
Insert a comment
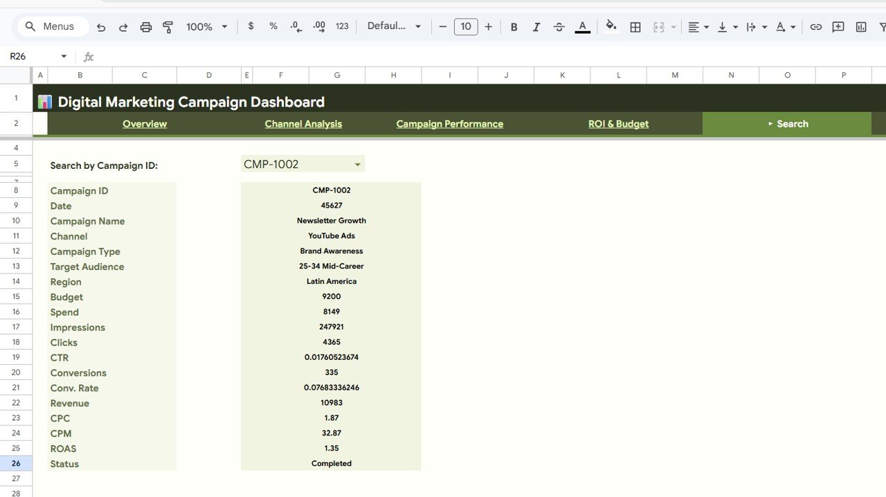[x=838, y=26]
